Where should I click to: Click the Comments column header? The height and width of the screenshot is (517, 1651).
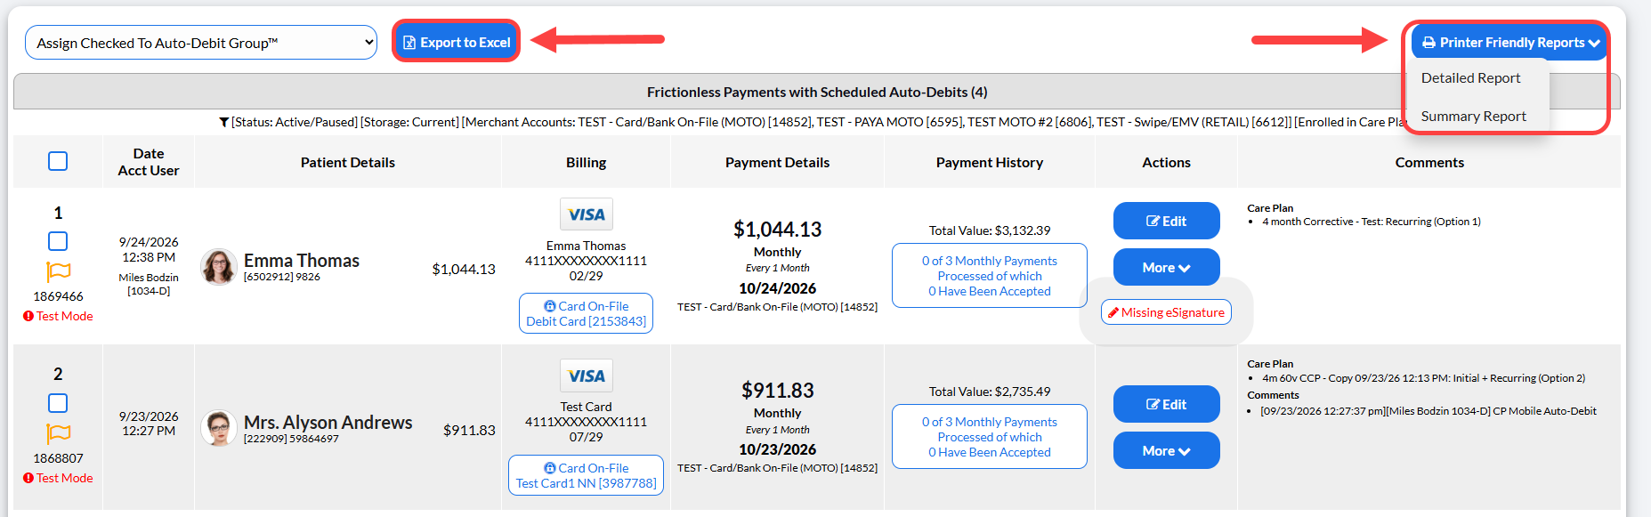click(1429, 162)
